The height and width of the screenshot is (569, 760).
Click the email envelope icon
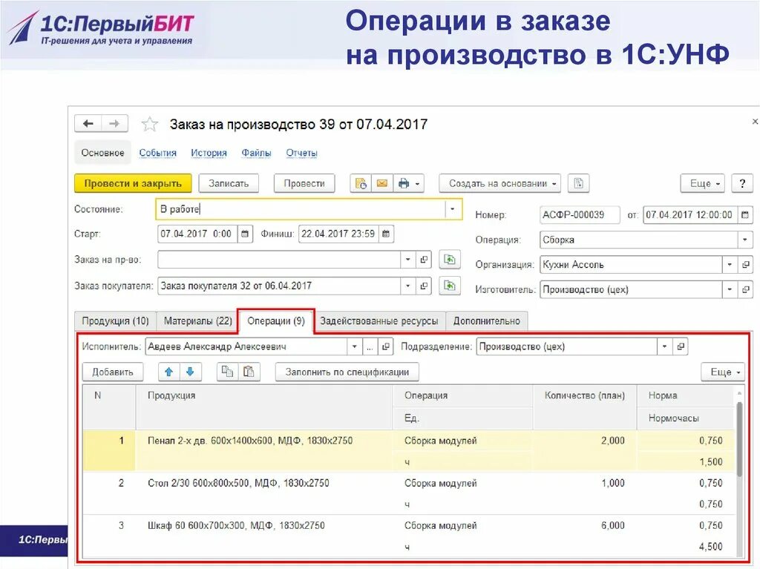382,184
